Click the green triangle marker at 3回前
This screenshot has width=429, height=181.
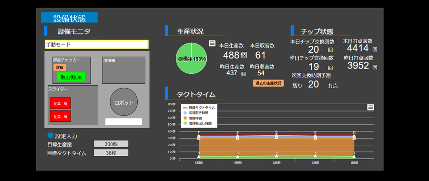click(276, 156)
